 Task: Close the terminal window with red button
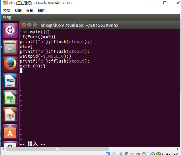(24, 25)
